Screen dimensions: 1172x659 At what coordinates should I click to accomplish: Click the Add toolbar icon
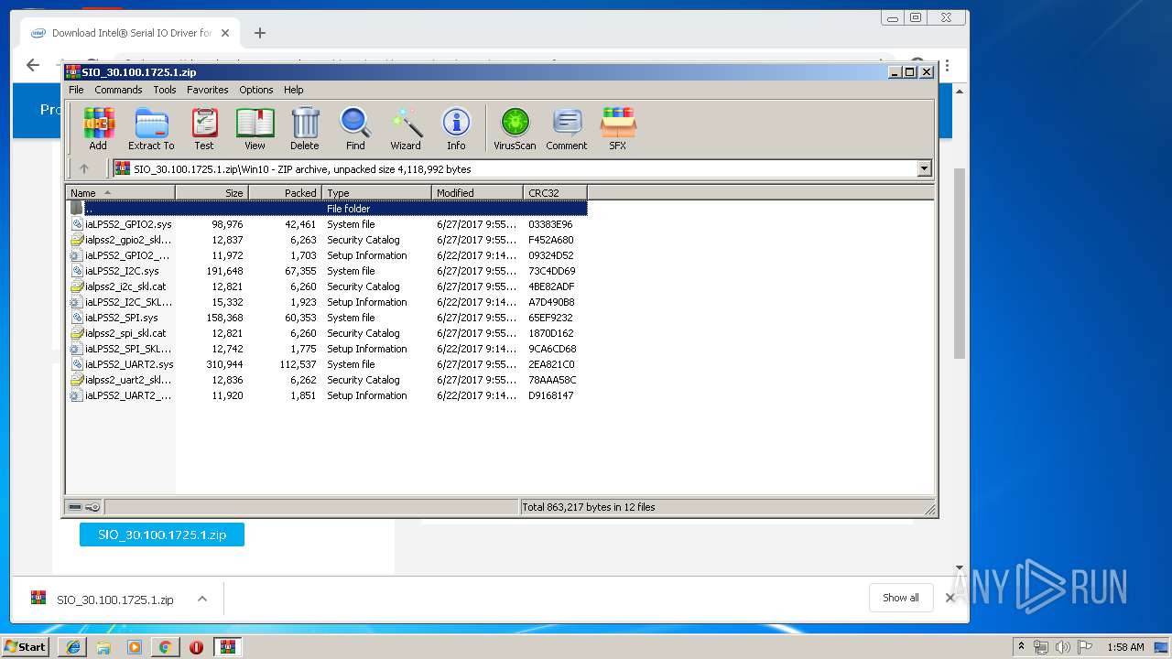pyautogui.click(x=98, y=128)
